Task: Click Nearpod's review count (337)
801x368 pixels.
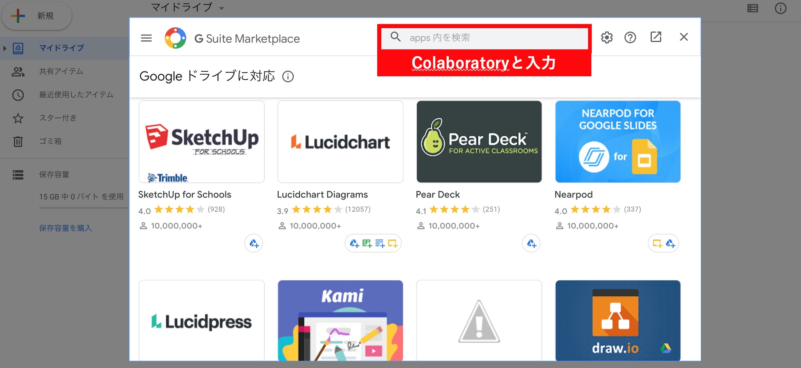Action: pyautogui.click(x=633, y=209)
